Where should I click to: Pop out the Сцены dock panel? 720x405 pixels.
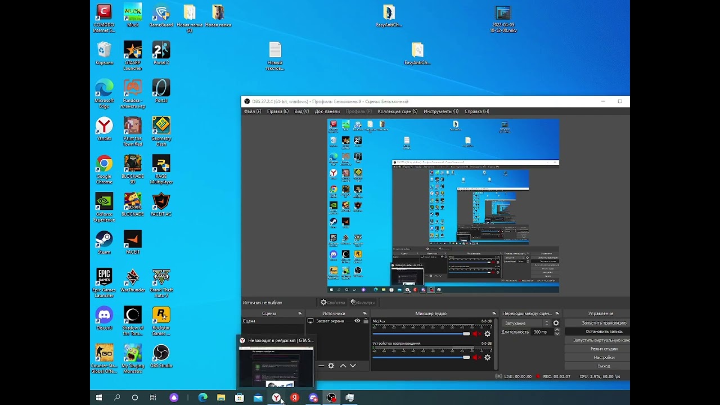coord(300,313)
